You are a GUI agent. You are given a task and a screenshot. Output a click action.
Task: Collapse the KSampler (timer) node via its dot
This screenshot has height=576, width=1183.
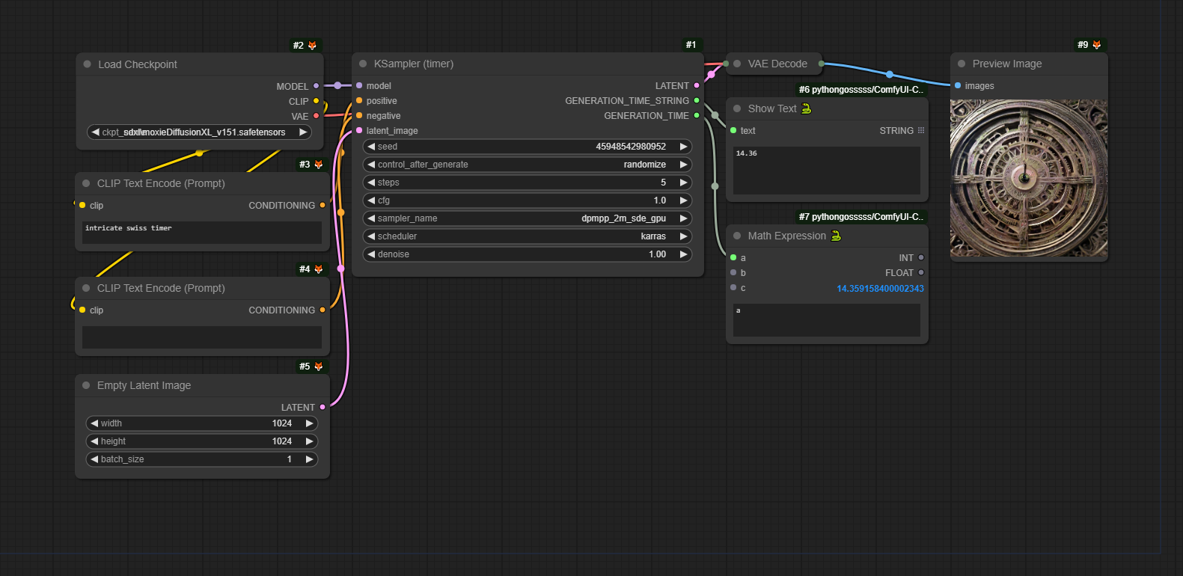(363, 64)
